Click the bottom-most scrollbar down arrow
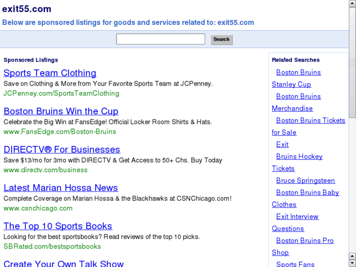This screenshot has height=267, width=356. pos(353,264)
